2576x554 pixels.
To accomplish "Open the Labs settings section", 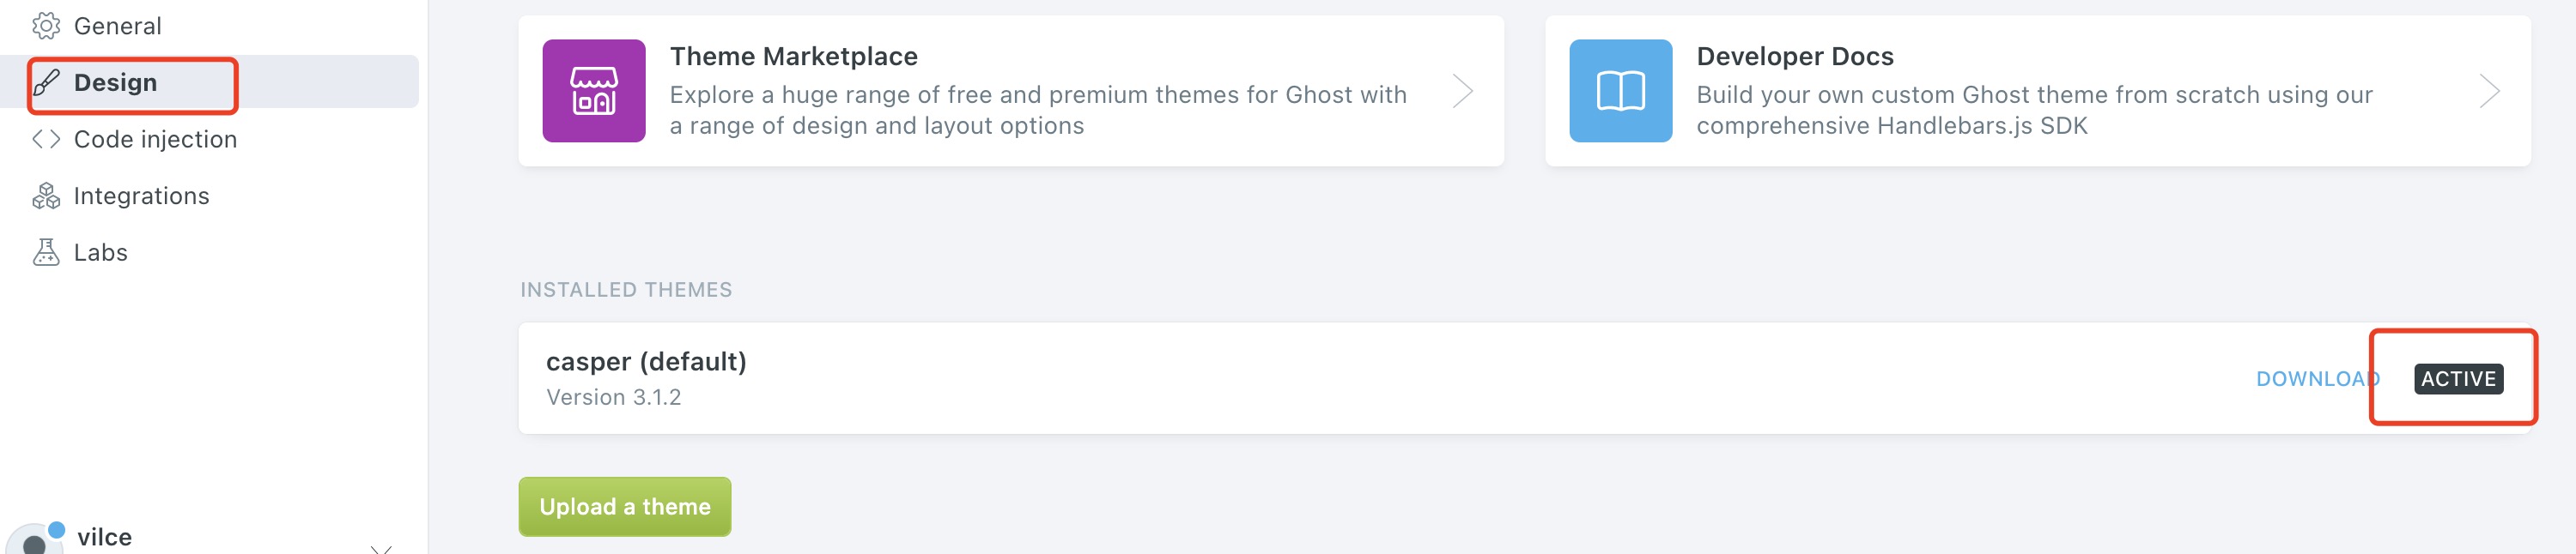I will tap(100, 251).
